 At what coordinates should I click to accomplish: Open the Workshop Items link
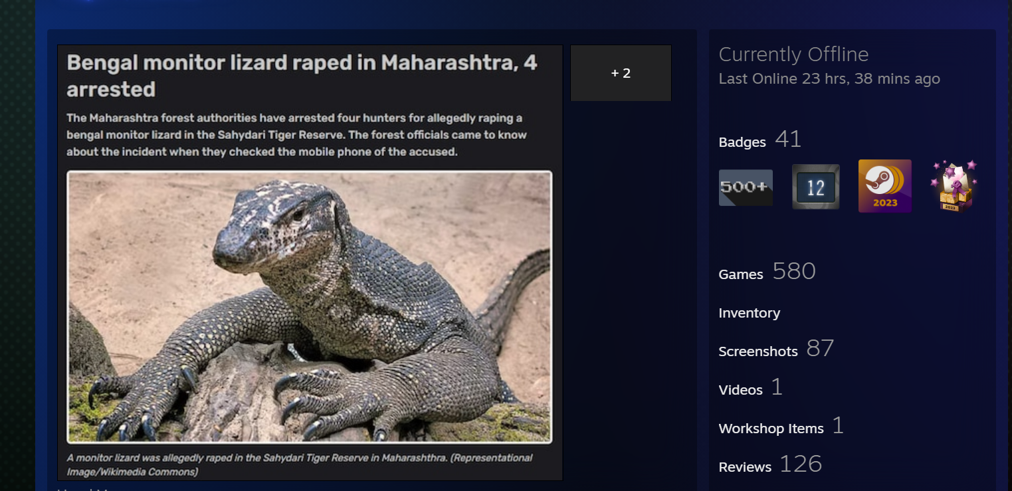point(771,429)
